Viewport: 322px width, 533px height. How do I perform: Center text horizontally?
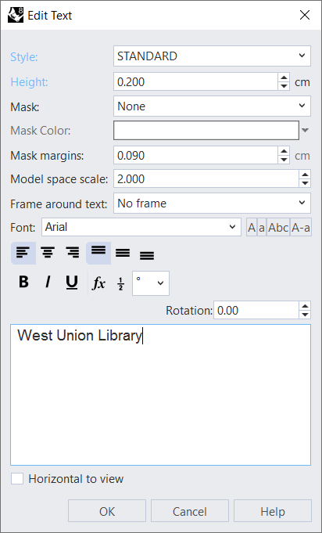pyautogui.click(x=48, y=253)
